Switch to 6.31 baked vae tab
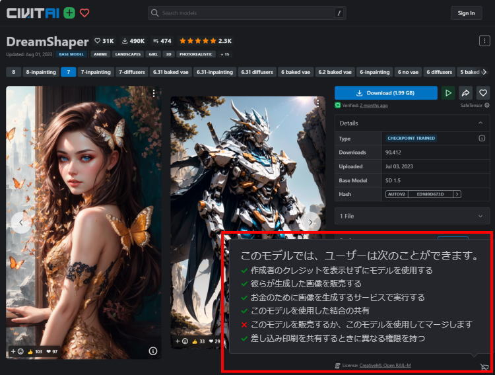 [x=171, y=72]
